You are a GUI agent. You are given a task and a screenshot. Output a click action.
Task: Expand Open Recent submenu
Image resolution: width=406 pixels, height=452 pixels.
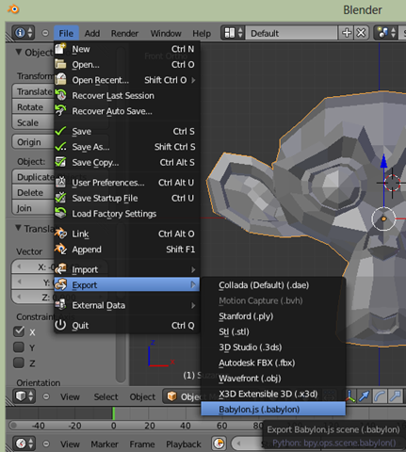point(127,80)
